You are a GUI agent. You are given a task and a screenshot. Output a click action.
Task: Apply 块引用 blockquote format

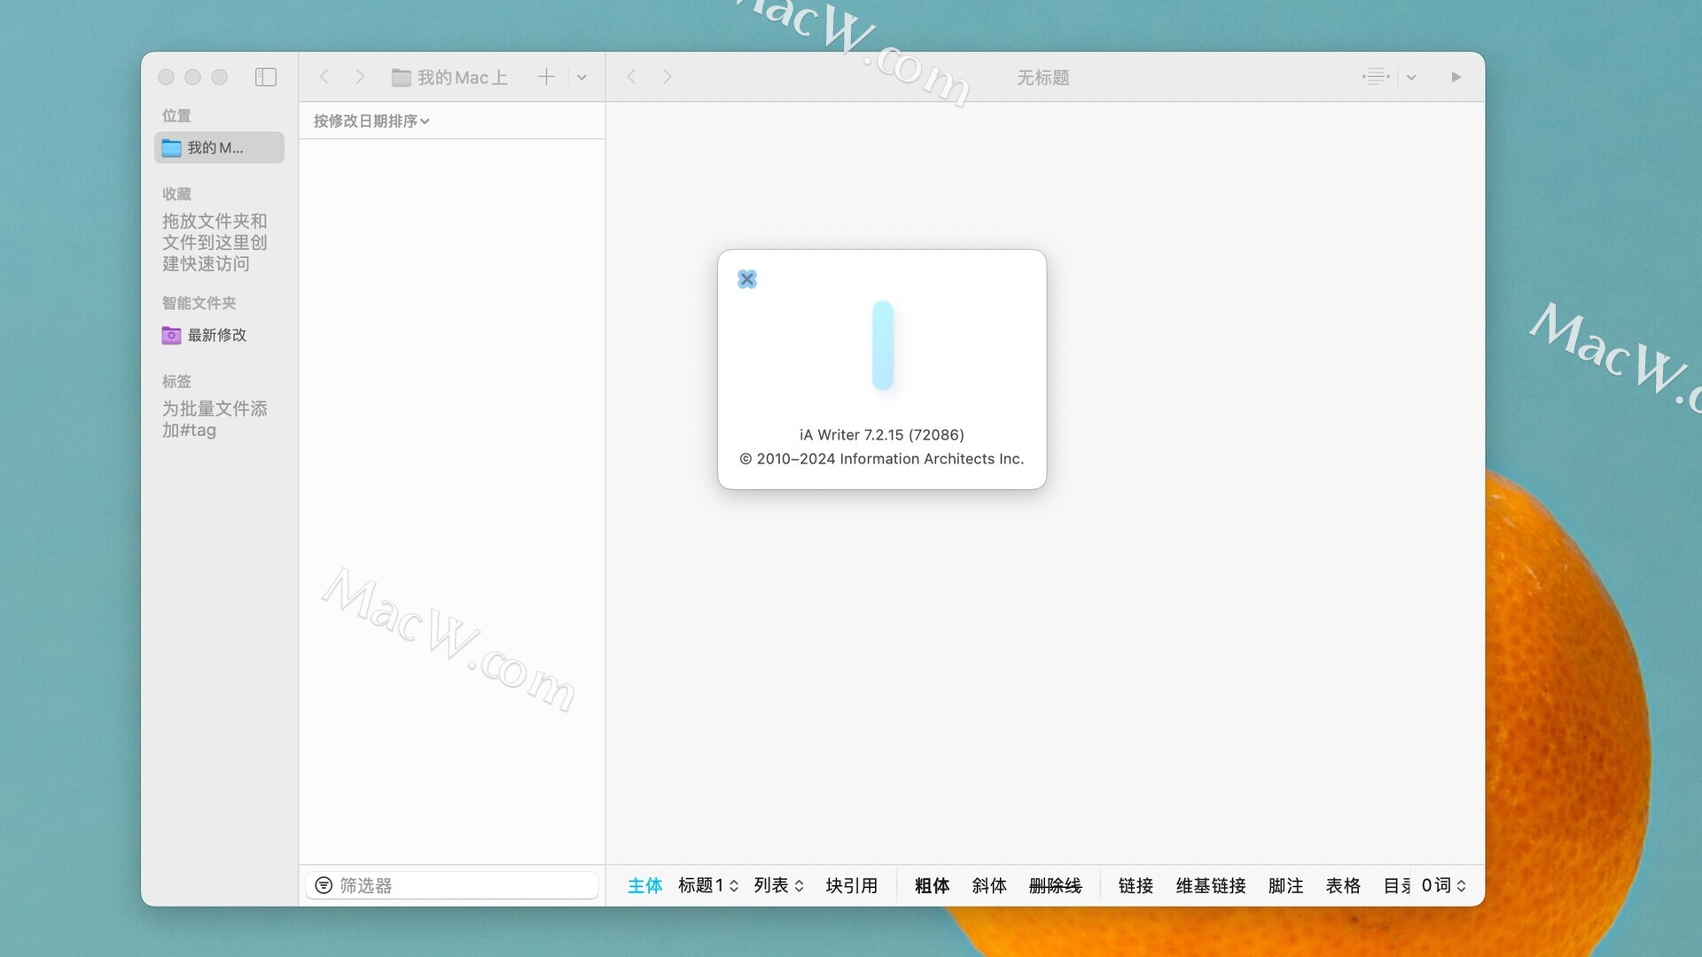pos(852,885)
